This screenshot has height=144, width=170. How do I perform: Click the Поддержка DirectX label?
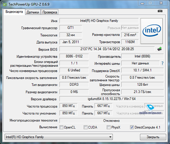click(106, 71)
